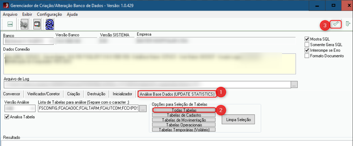Click the application logo in title bar
353x146 pixels.
[x=6, y=5]
